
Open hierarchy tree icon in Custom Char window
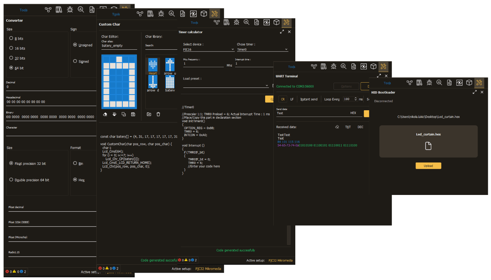coord(140,14)
